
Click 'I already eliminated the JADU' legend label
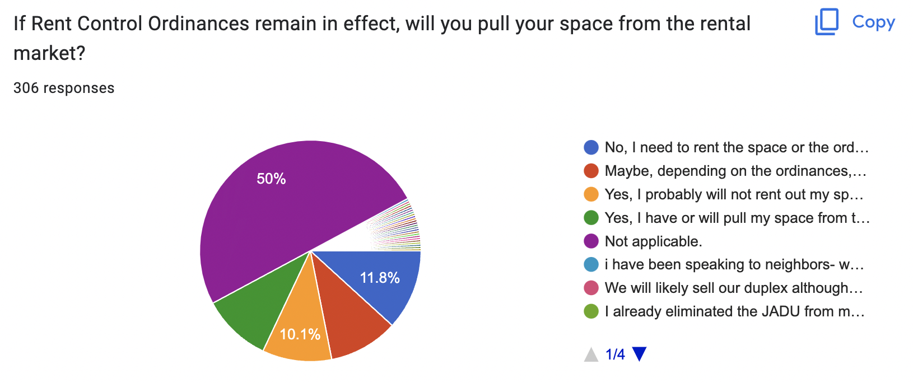coord(735,311)
